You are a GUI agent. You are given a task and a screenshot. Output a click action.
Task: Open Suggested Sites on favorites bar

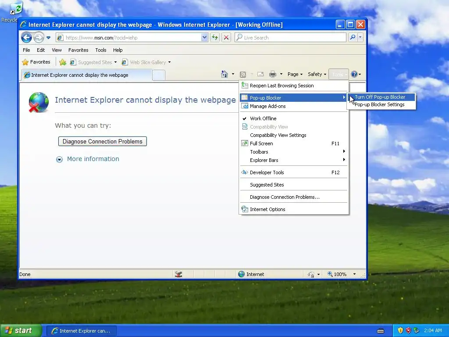(x=93, y=62)
